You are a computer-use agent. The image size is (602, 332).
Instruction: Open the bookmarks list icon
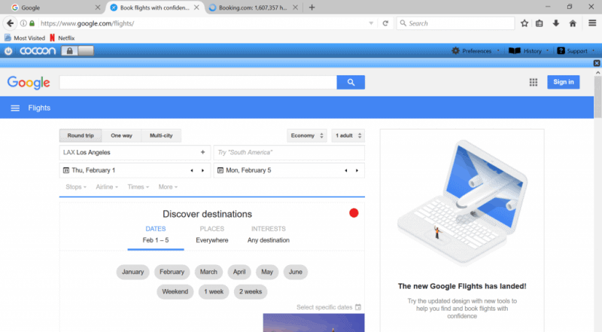coord(540,23)
